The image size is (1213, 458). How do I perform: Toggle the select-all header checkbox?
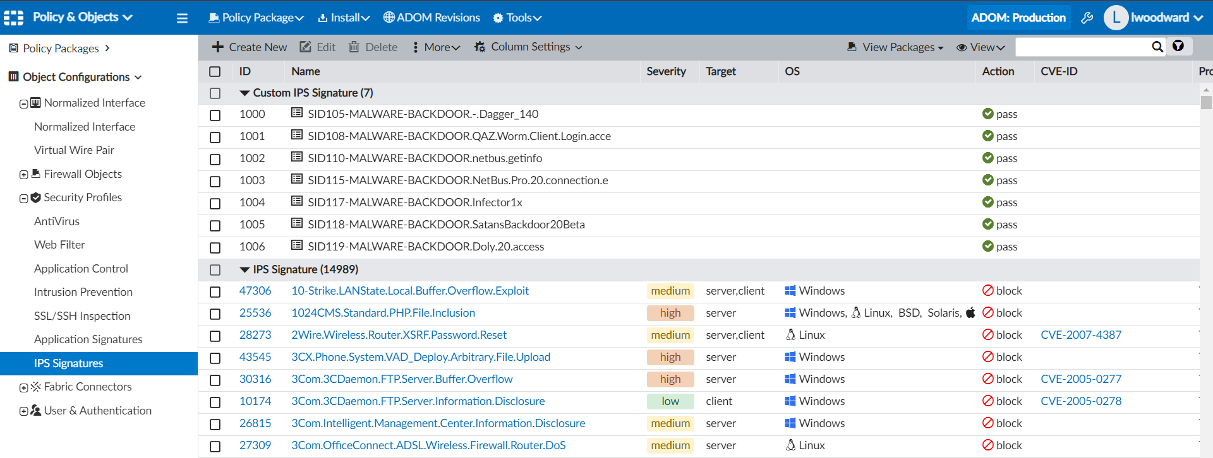(215, 72)
